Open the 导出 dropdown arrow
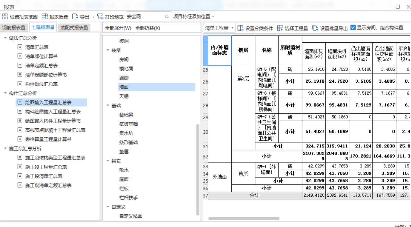The height and width of the screenshot is (227, 411). [x=93, y=17]
